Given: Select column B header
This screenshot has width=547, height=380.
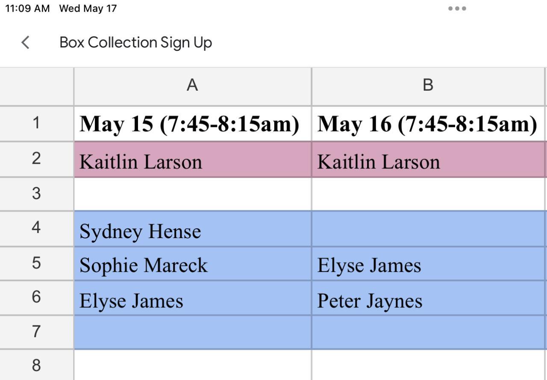Looking at the screenshot, I should click(x=428, y=86).
